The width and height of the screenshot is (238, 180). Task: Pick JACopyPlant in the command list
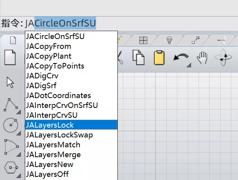(x=71, y=56)
